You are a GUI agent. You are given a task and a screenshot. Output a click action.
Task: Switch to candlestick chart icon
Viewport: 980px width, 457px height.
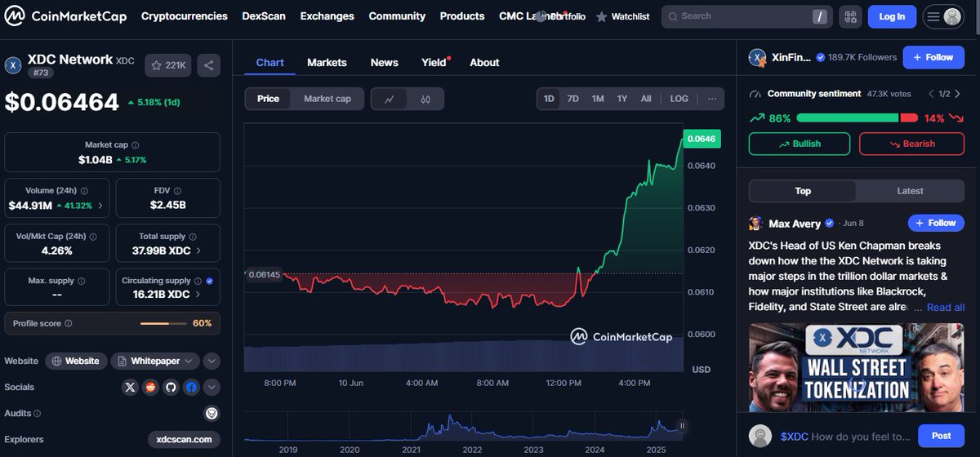point(425,99)
